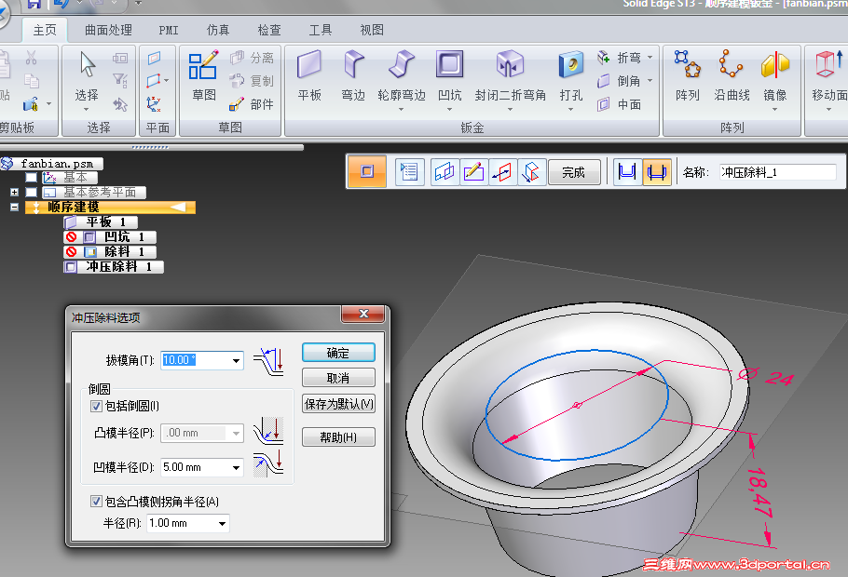The width and height of the screenshot is (848, 577).
Task: Click the 复制 command in sketch group
Action: pos(252,81)
